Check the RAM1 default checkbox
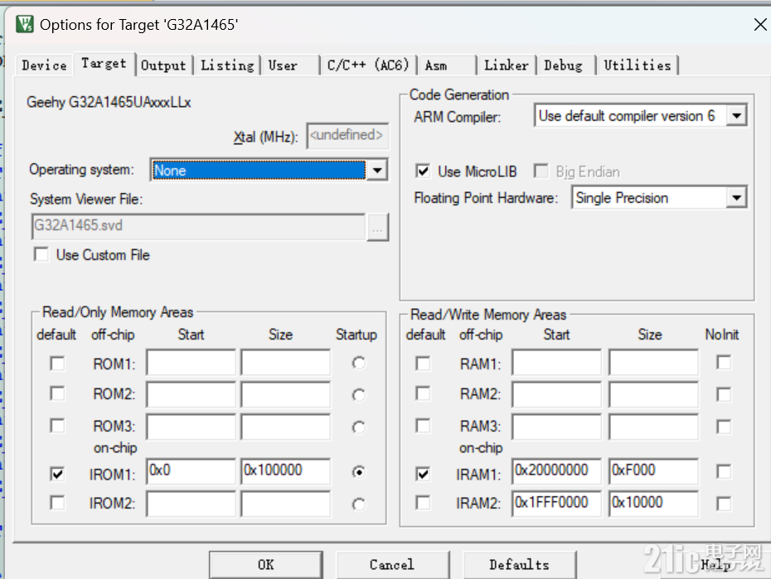Viewport: 771px width, 579px height. pyautogui.click(x=423, y=364)
